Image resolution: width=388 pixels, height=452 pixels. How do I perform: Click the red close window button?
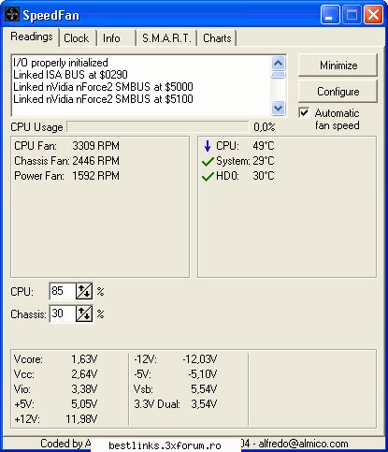(373, 15)
